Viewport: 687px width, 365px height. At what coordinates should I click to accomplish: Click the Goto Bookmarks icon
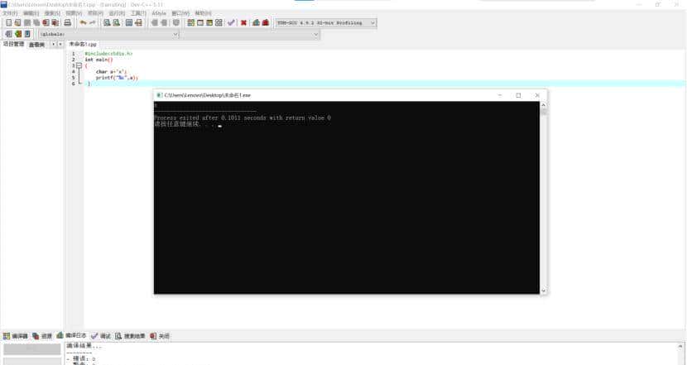click(x=27, y=34)
